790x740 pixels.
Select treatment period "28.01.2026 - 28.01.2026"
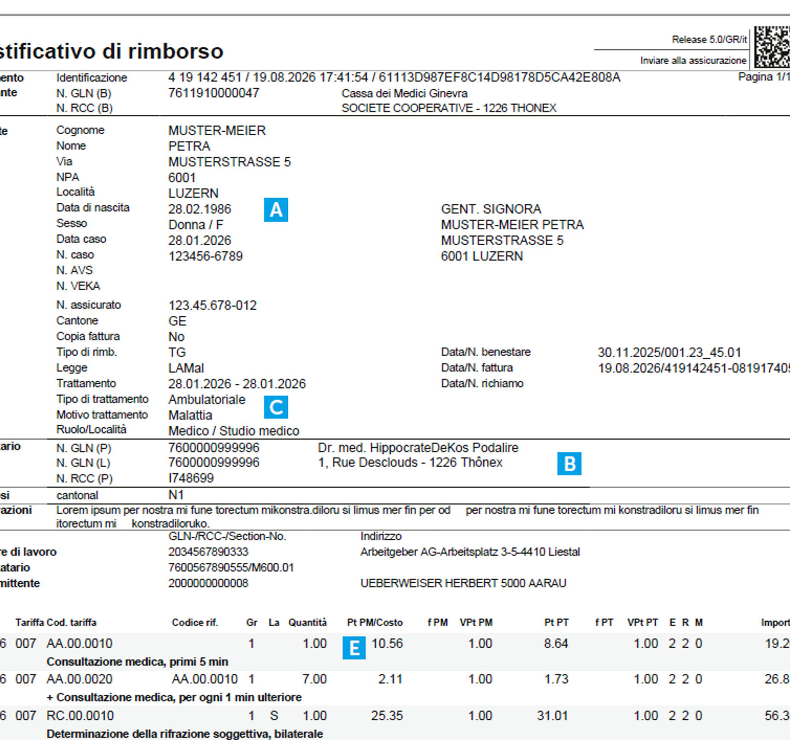tap(237, 384)
